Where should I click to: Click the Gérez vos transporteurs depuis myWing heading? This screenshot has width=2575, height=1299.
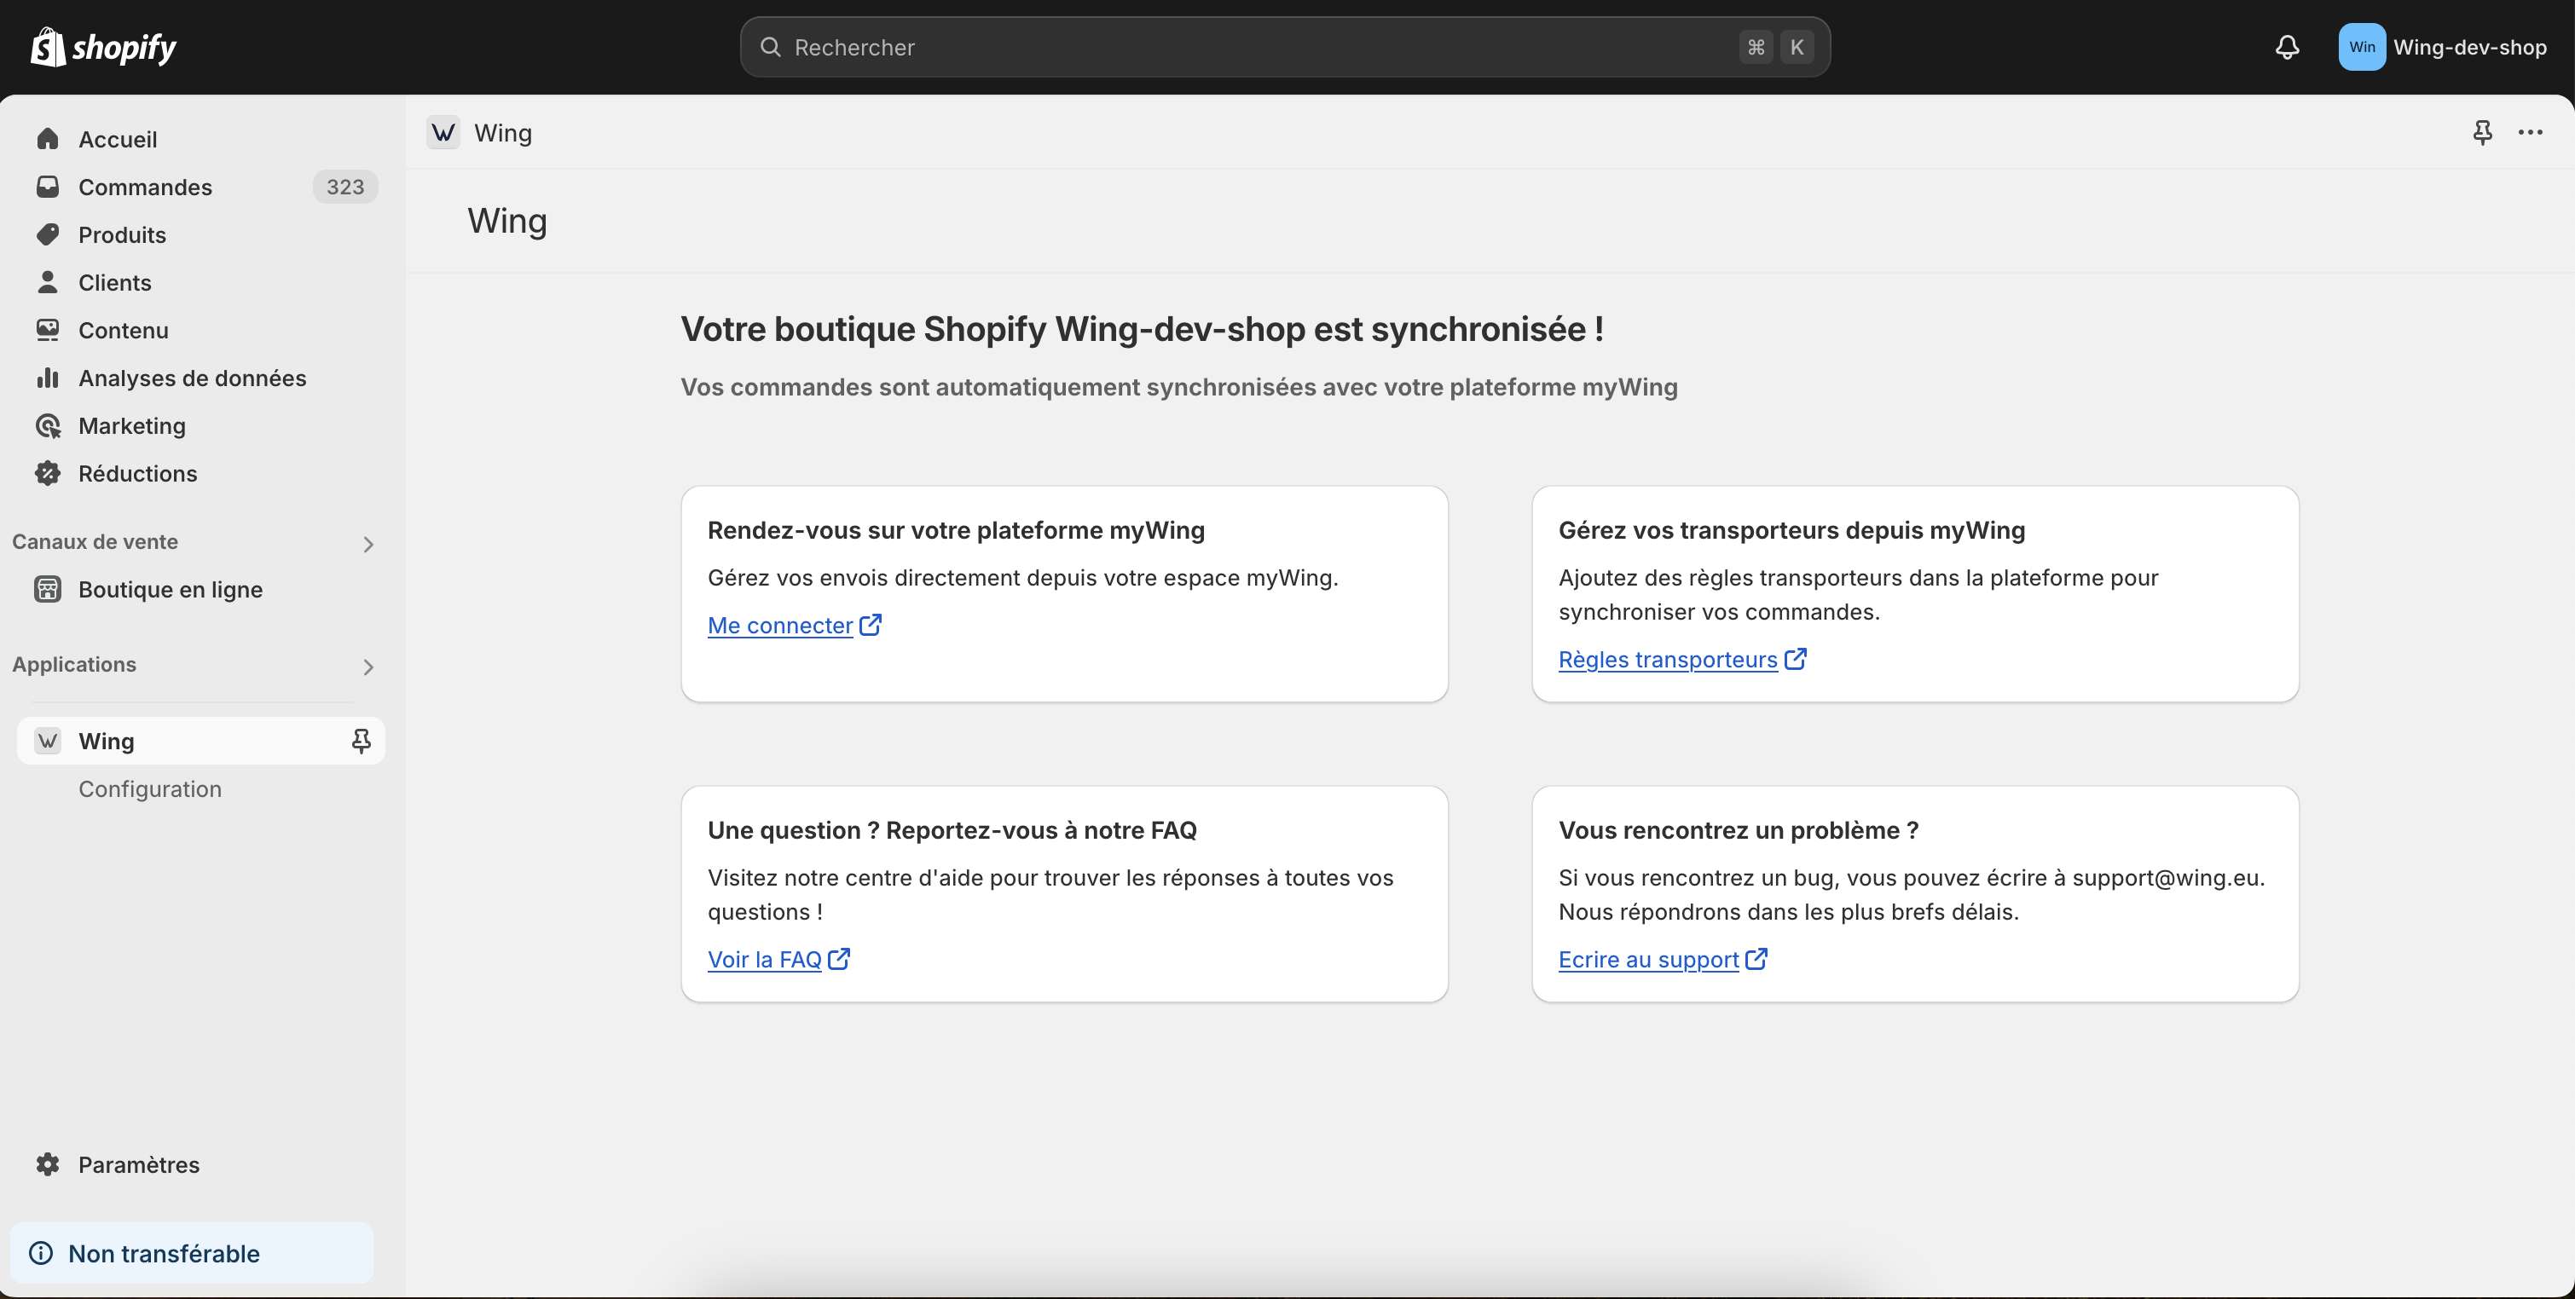[x=1791, y=529]
